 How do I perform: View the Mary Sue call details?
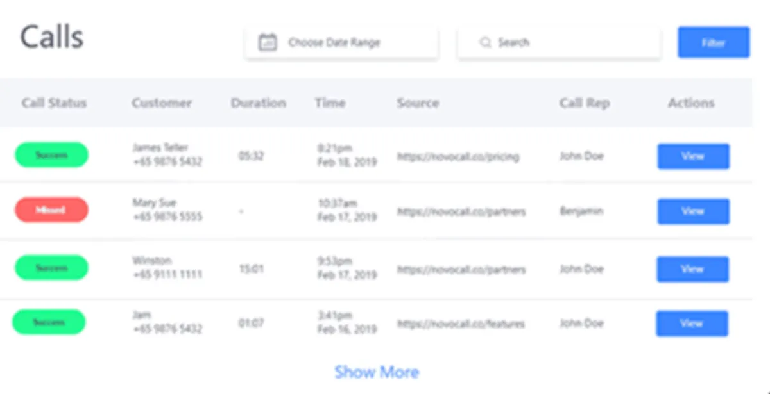coord(693,211)
